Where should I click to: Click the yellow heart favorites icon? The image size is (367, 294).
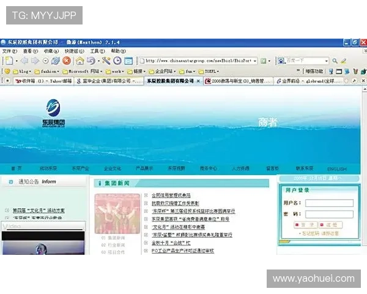tap(7, 71)
